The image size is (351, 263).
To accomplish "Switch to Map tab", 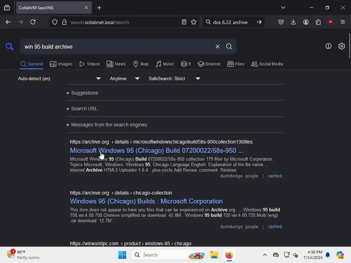I will (x=141, y=64).
